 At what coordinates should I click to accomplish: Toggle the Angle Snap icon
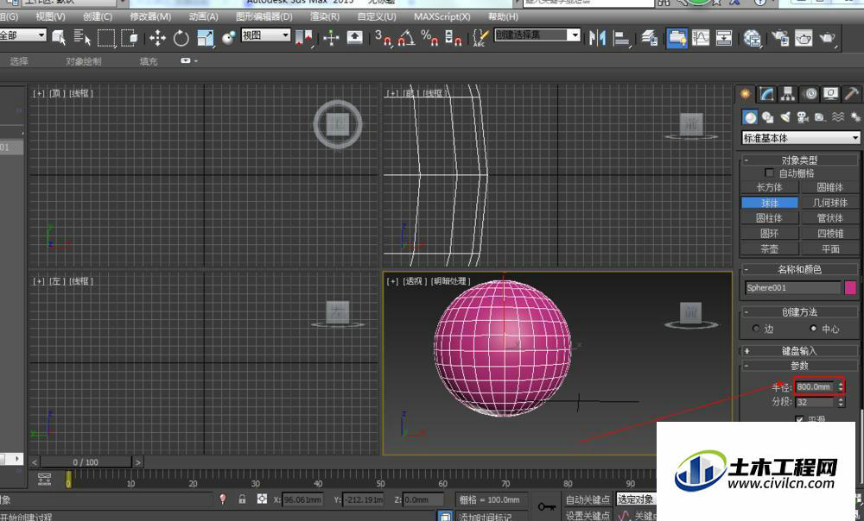[406, 38]
